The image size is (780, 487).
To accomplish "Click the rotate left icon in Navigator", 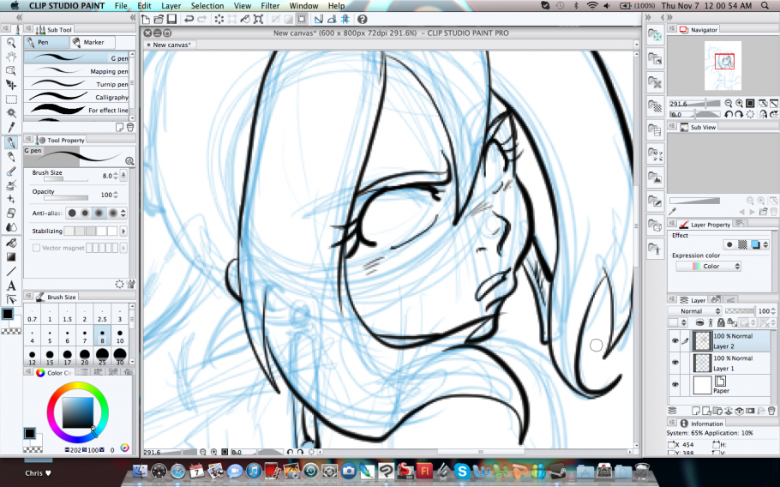I will point(729,114).
